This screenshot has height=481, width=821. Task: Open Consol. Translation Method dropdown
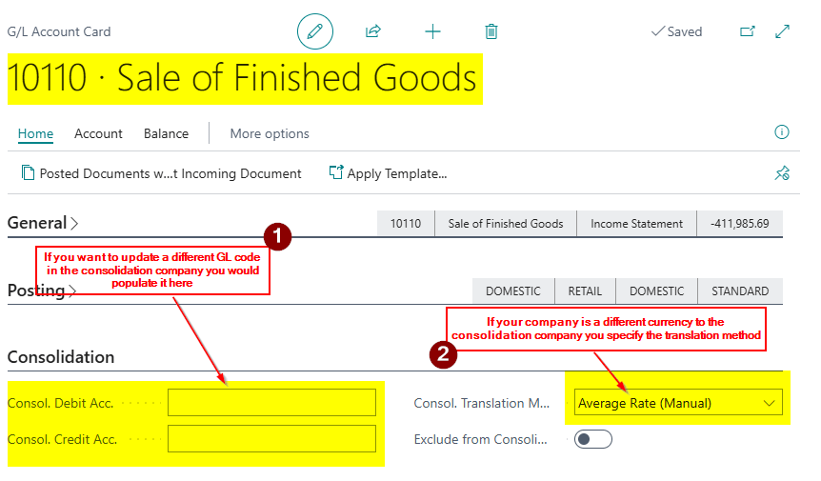pyautogui.click(x=678, y=403)
